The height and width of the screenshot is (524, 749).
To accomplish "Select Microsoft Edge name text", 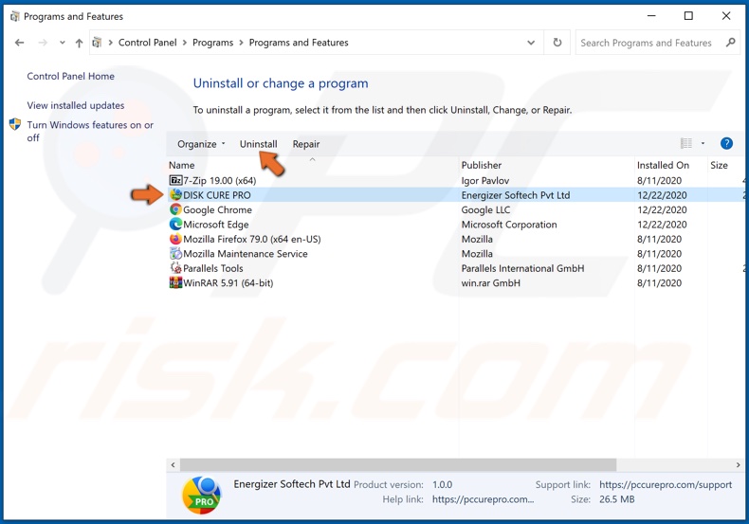I will (216, 225).
